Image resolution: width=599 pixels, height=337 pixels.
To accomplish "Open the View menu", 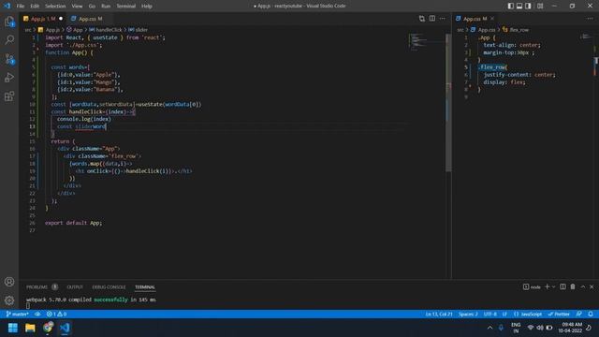I will pyautogui.click(x=77, y=7).
